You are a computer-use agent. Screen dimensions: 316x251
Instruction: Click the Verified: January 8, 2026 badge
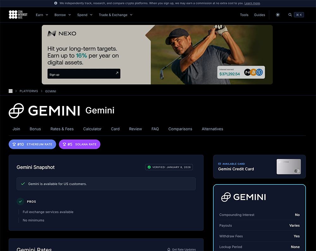(169, 167)
